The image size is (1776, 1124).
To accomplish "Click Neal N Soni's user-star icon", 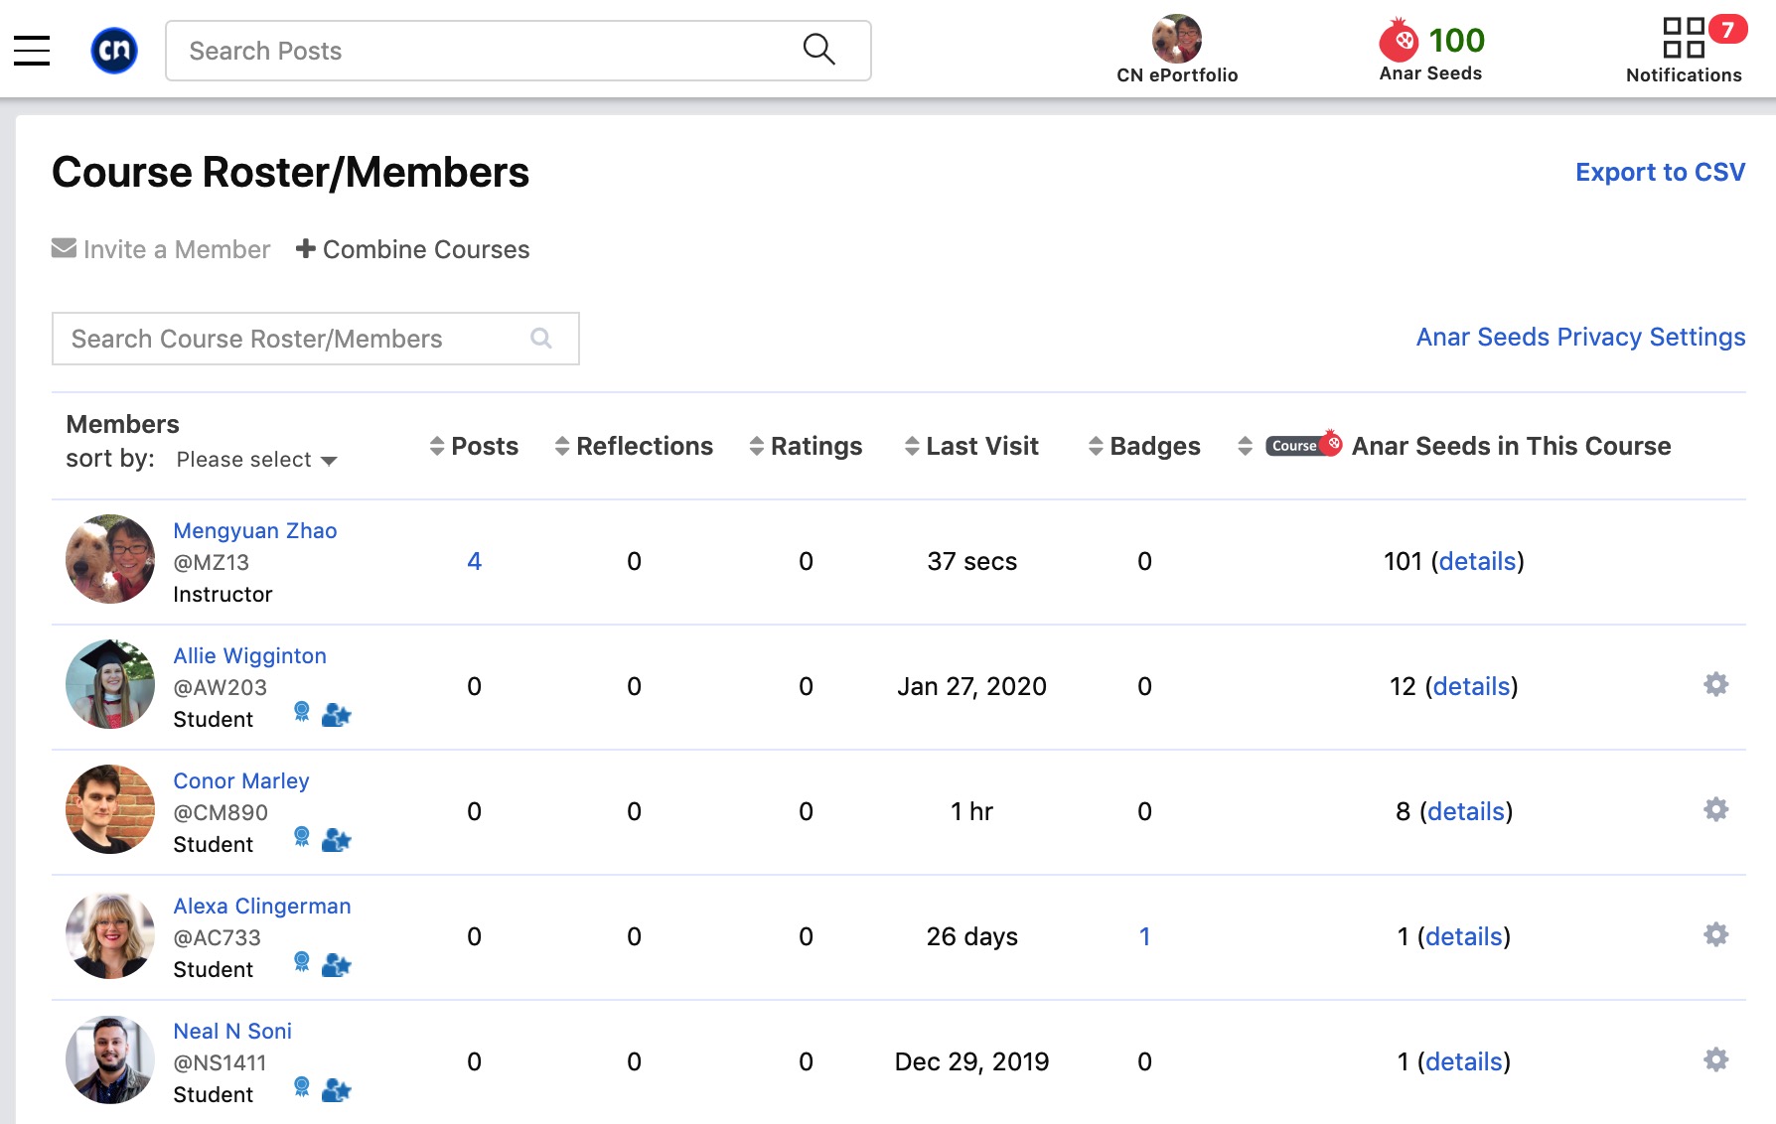I will (x=337, y=1090).
